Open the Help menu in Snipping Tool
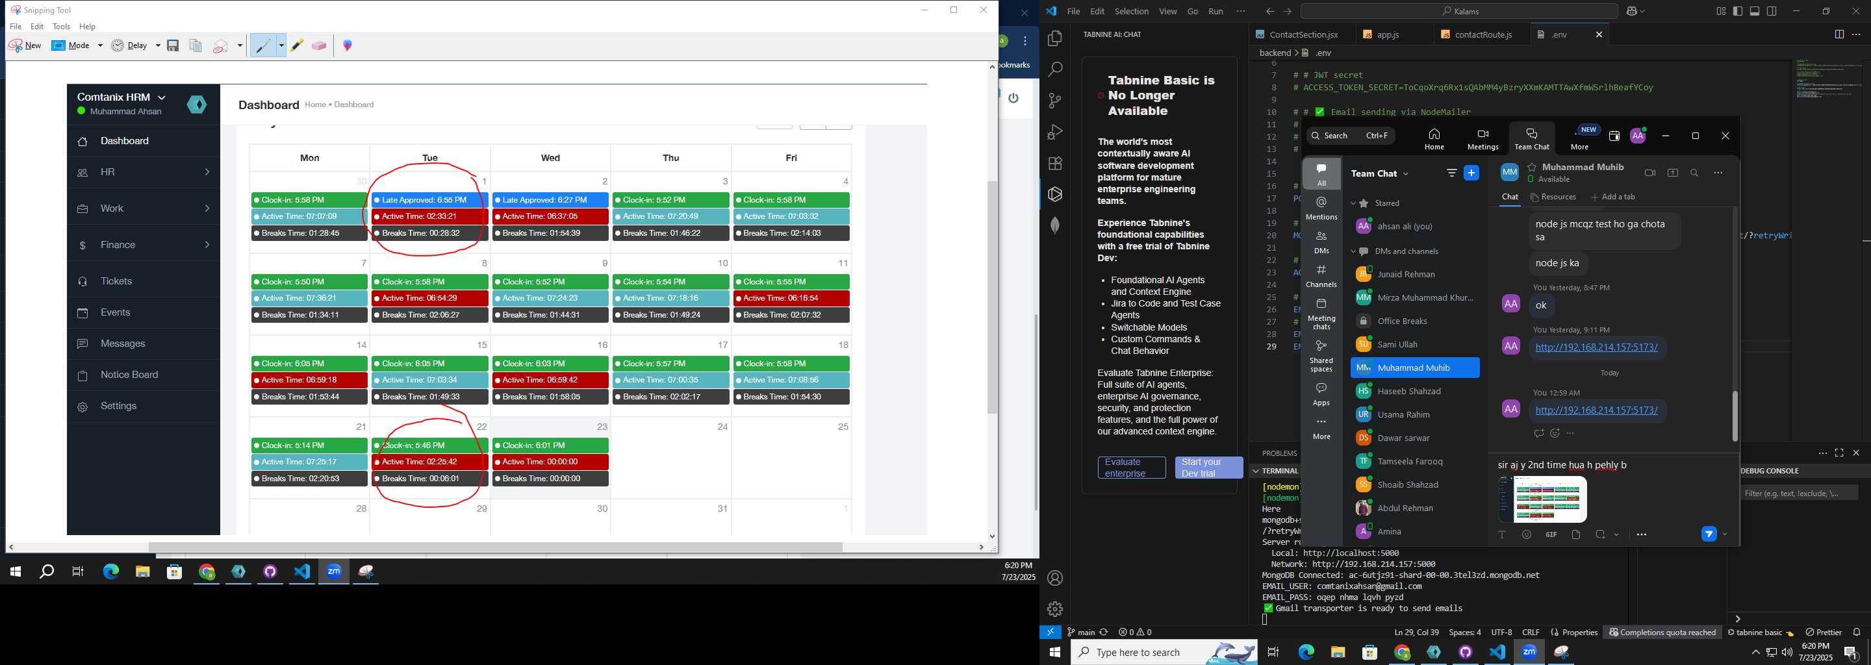 [87, 27]
